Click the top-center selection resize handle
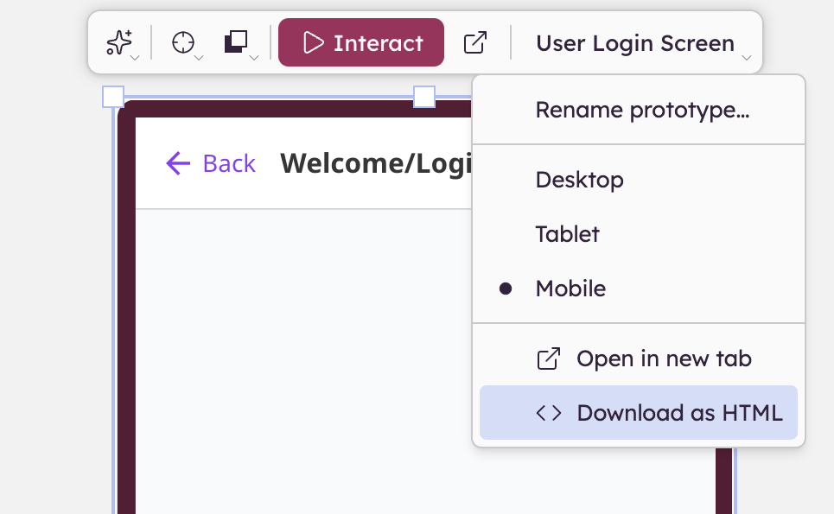834x514 pixels. click(x=424, y=97)
